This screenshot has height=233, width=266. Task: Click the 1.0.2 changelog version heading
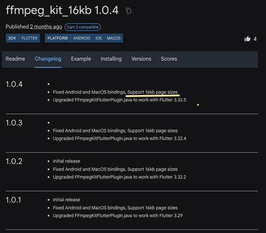(14, 161)
